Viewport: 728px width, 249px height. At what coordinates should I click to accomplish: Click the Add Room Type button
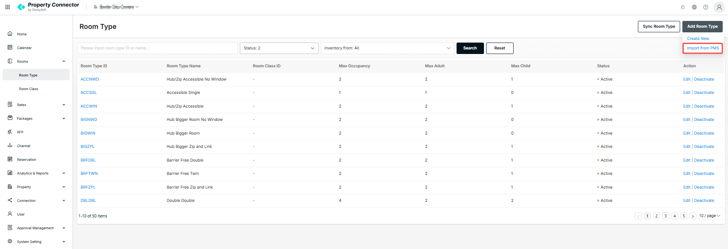click(702, 27)
